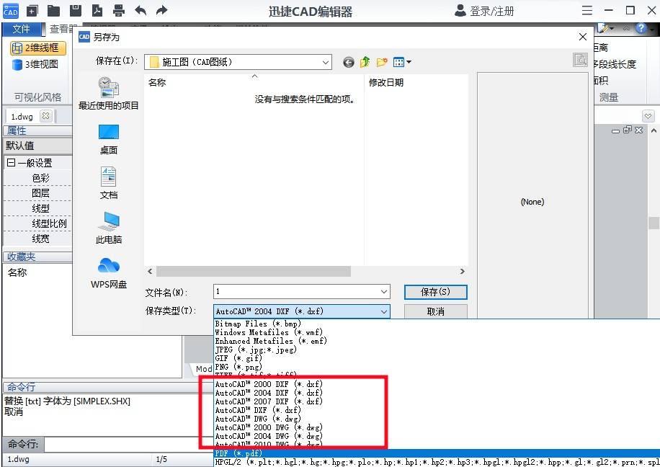Export to PDF using title bar icon

pyautogui.click(x=97, y=11)
